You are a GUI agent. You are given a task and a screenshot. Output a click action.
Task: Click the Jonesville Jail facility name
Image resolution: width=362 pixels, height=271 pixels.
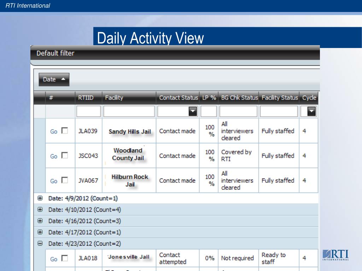click(129, 257)
